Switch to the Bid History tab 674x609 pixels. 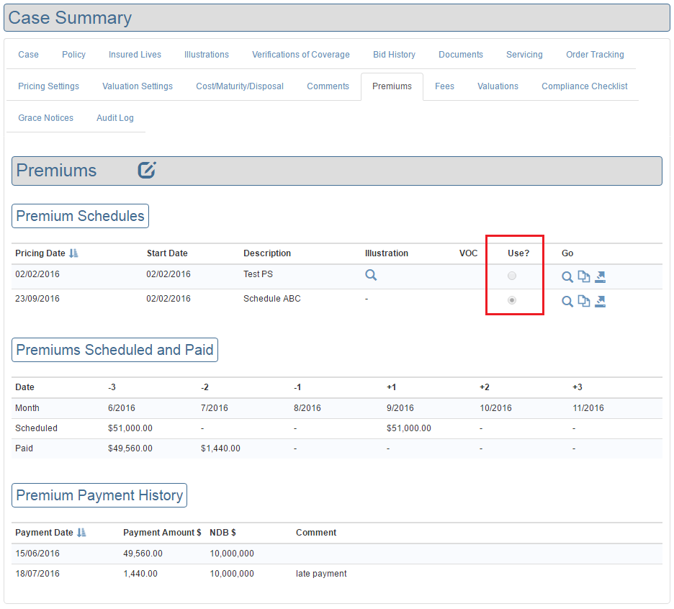click(x=394, y=55)
